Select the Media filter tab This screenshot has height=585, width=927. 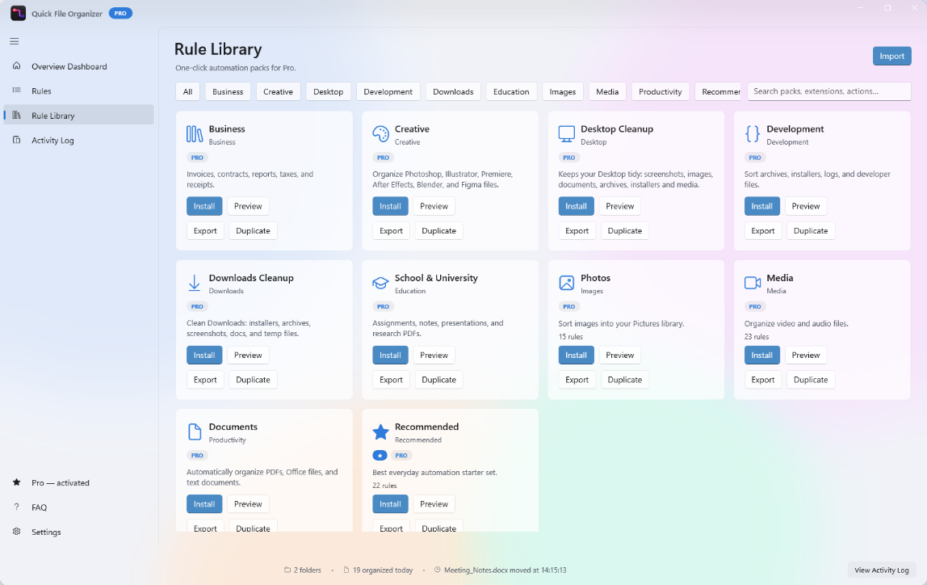click(x=607, y=91)
